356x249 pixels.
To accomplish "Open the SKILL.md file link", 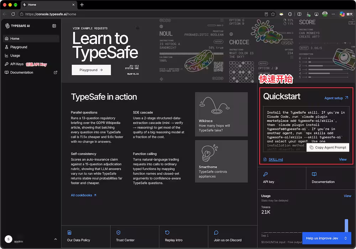I will tap(276, 159).
